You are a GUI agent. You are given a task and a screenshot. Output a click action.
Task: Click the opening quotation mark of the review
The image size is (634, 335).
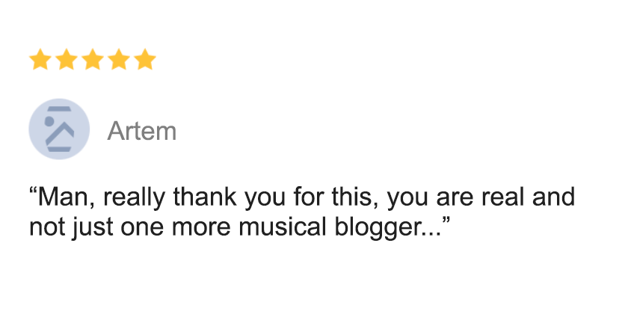tap(33, 191)
